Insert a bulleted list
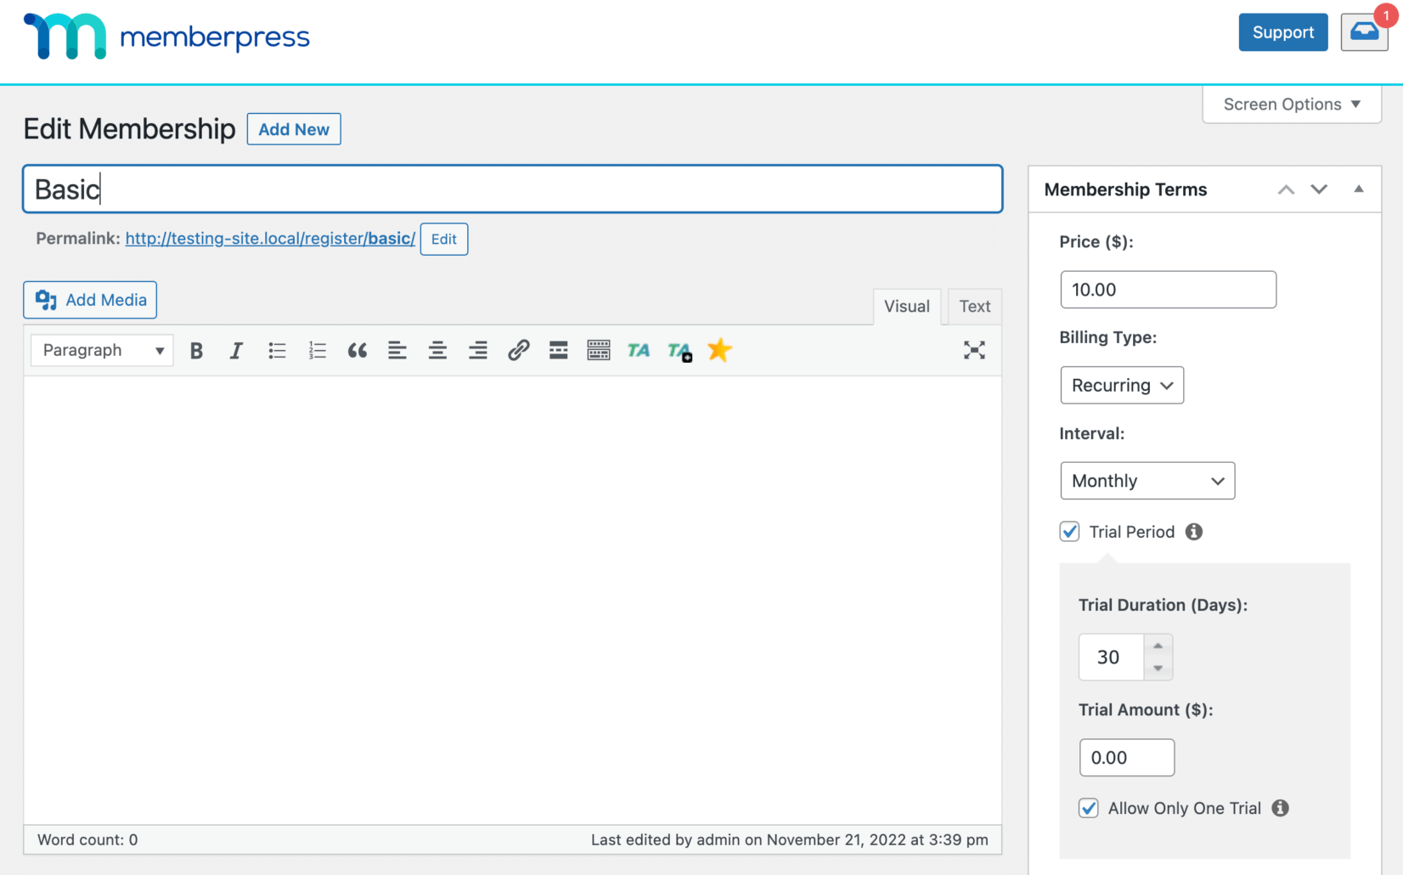 pos(276,350)
